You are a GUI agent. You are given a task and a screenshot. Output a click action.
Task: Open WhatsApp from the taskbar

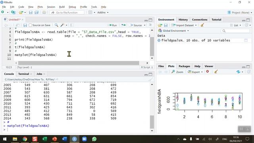[94, 139]
